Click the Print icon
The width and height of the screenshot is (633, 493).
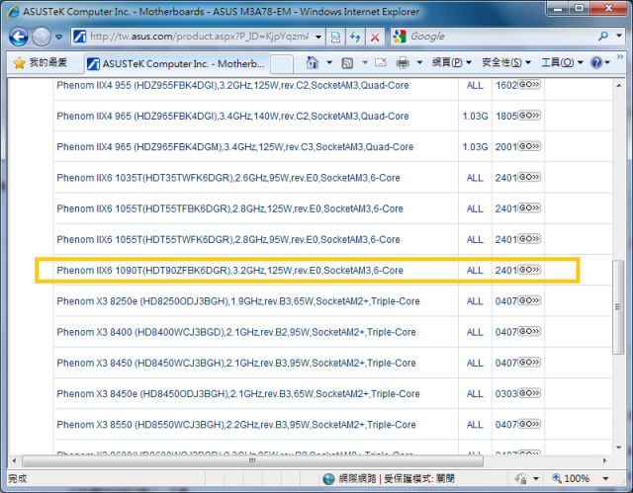pyautogui.click(x=403, y=62)
